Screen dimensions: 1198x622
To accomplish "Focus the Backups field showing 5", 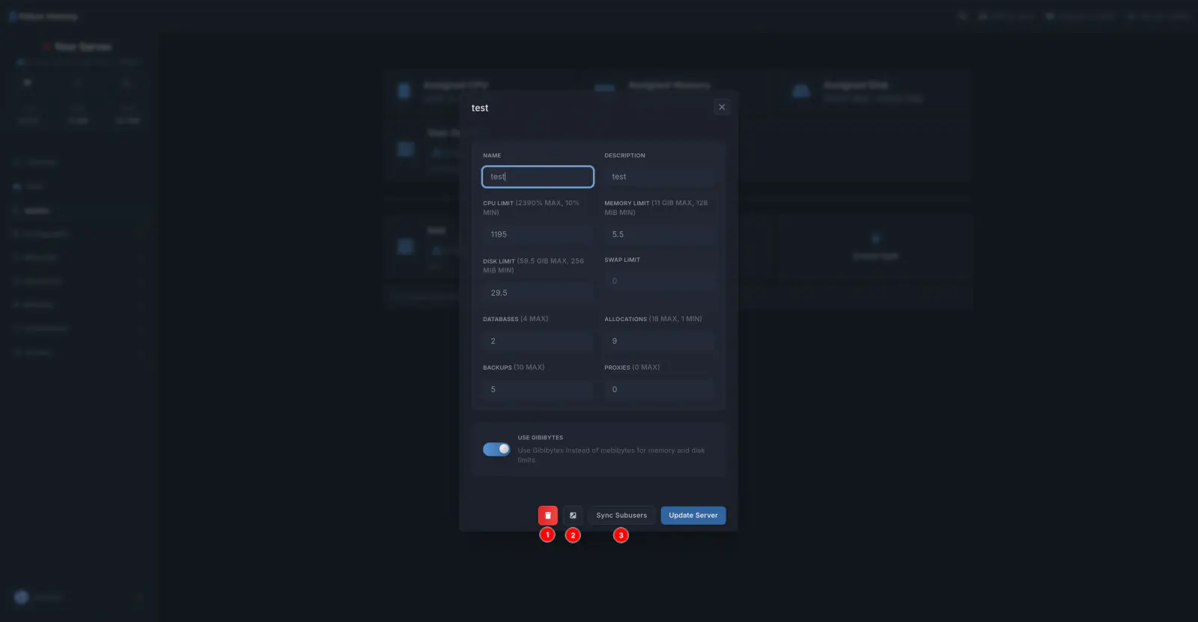I will pyautogui.click(x=538, y=390).
